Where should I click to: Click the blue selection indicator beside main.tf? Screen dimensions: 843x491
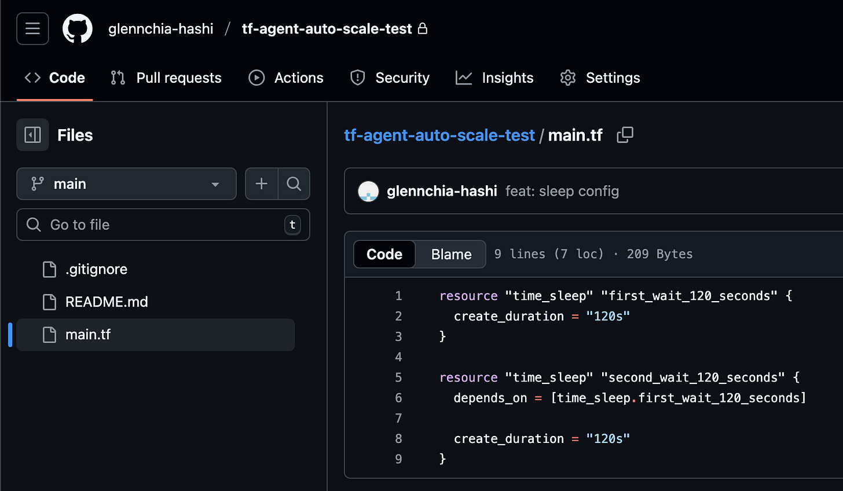(x=9, y=334)
